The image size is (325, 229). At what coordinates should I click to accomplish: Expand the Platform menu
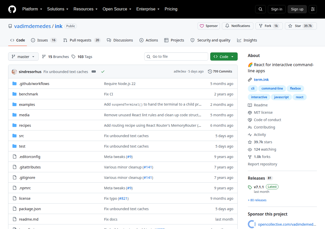tap(32, 9)
